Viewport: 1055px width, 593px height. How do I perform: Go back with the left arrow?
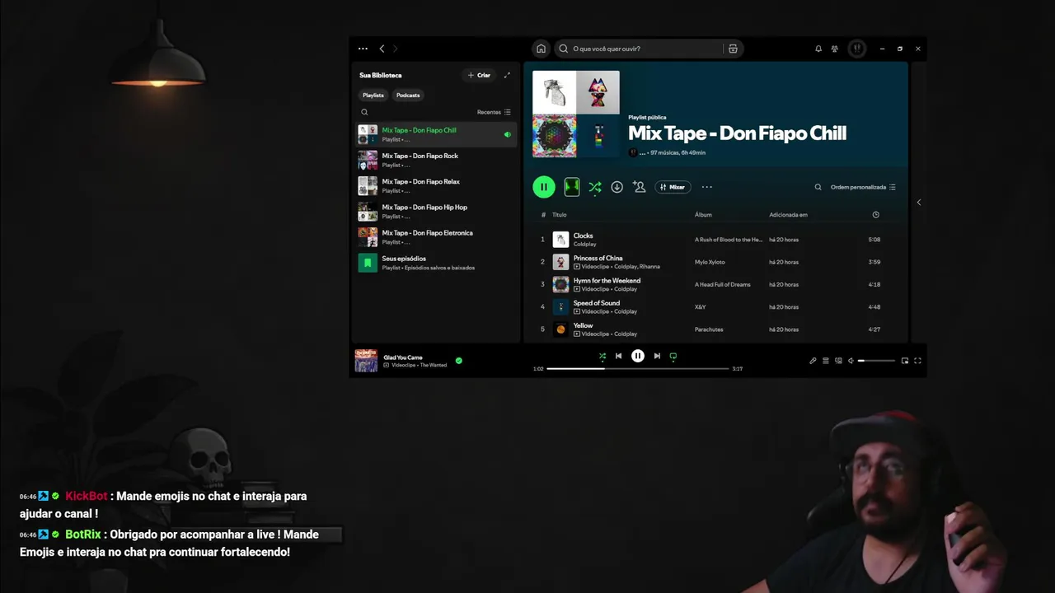point(382,49)
